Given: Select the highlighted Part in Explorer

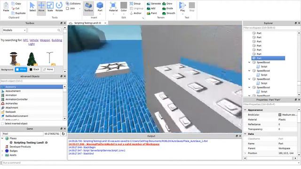Looking at the screenshot, I should point(268,58).
